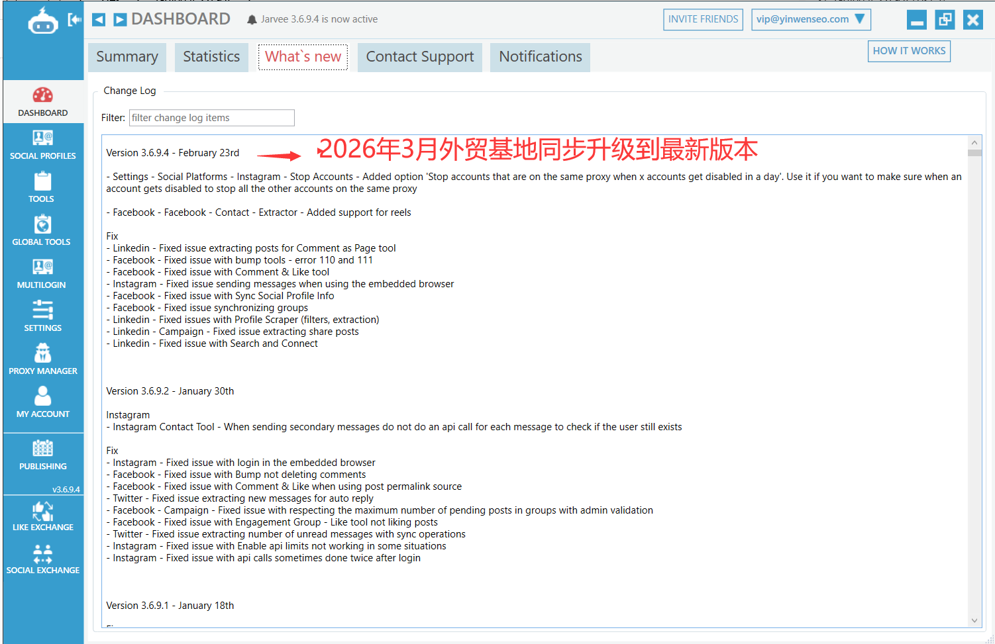Image resolution: width=995 pixels, height=644 pixels.
Task: Open the Proxy Manager
Action: pyautogui.click(x=42, y=359)
